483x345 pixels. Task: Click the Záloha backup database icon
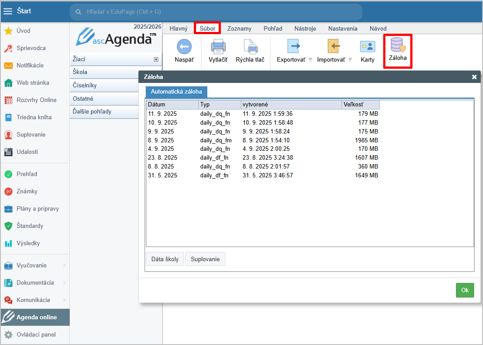click(397, 45)
